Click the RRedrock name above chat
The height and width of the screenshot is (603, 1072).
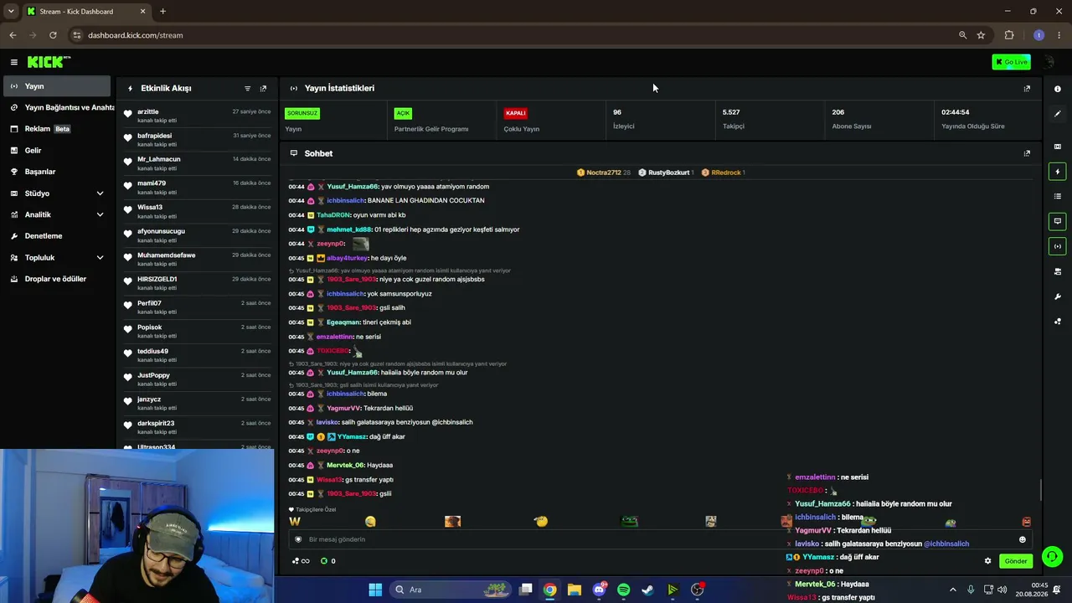pyautogui.click(x=726, y=173)
